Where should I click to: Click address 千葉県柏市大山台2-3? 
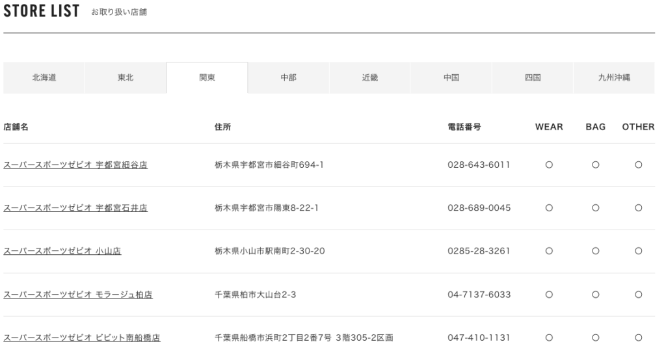[255, 295]
